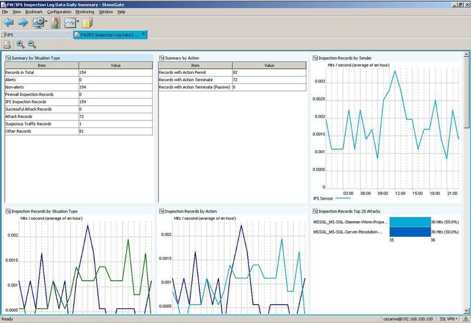Click the MSSQL Server-Resolution dark blue bar

(410, 232)
